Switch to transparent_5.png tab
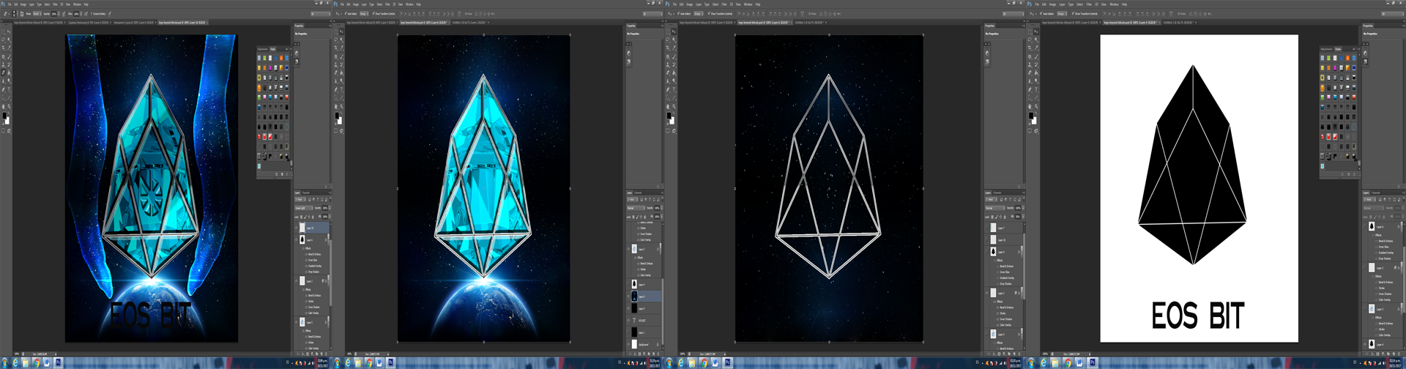Screen dimensions: 1406x369 click(135, 22)
